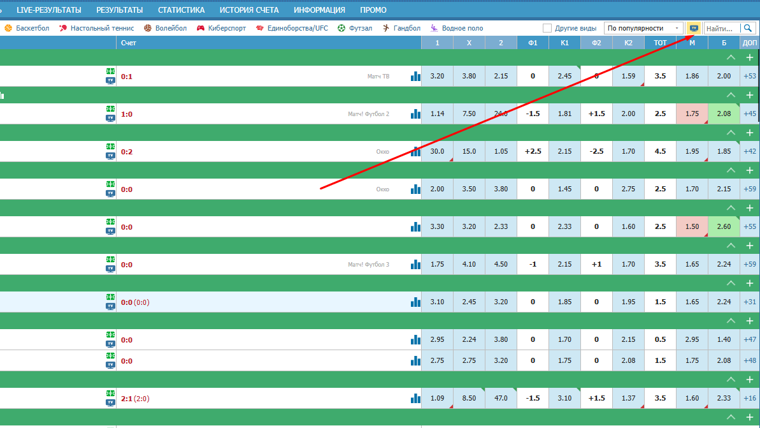Screen dimensions: 760x428
Task: Select highlighted 2.60 odds in green
Action: [724, 226]
